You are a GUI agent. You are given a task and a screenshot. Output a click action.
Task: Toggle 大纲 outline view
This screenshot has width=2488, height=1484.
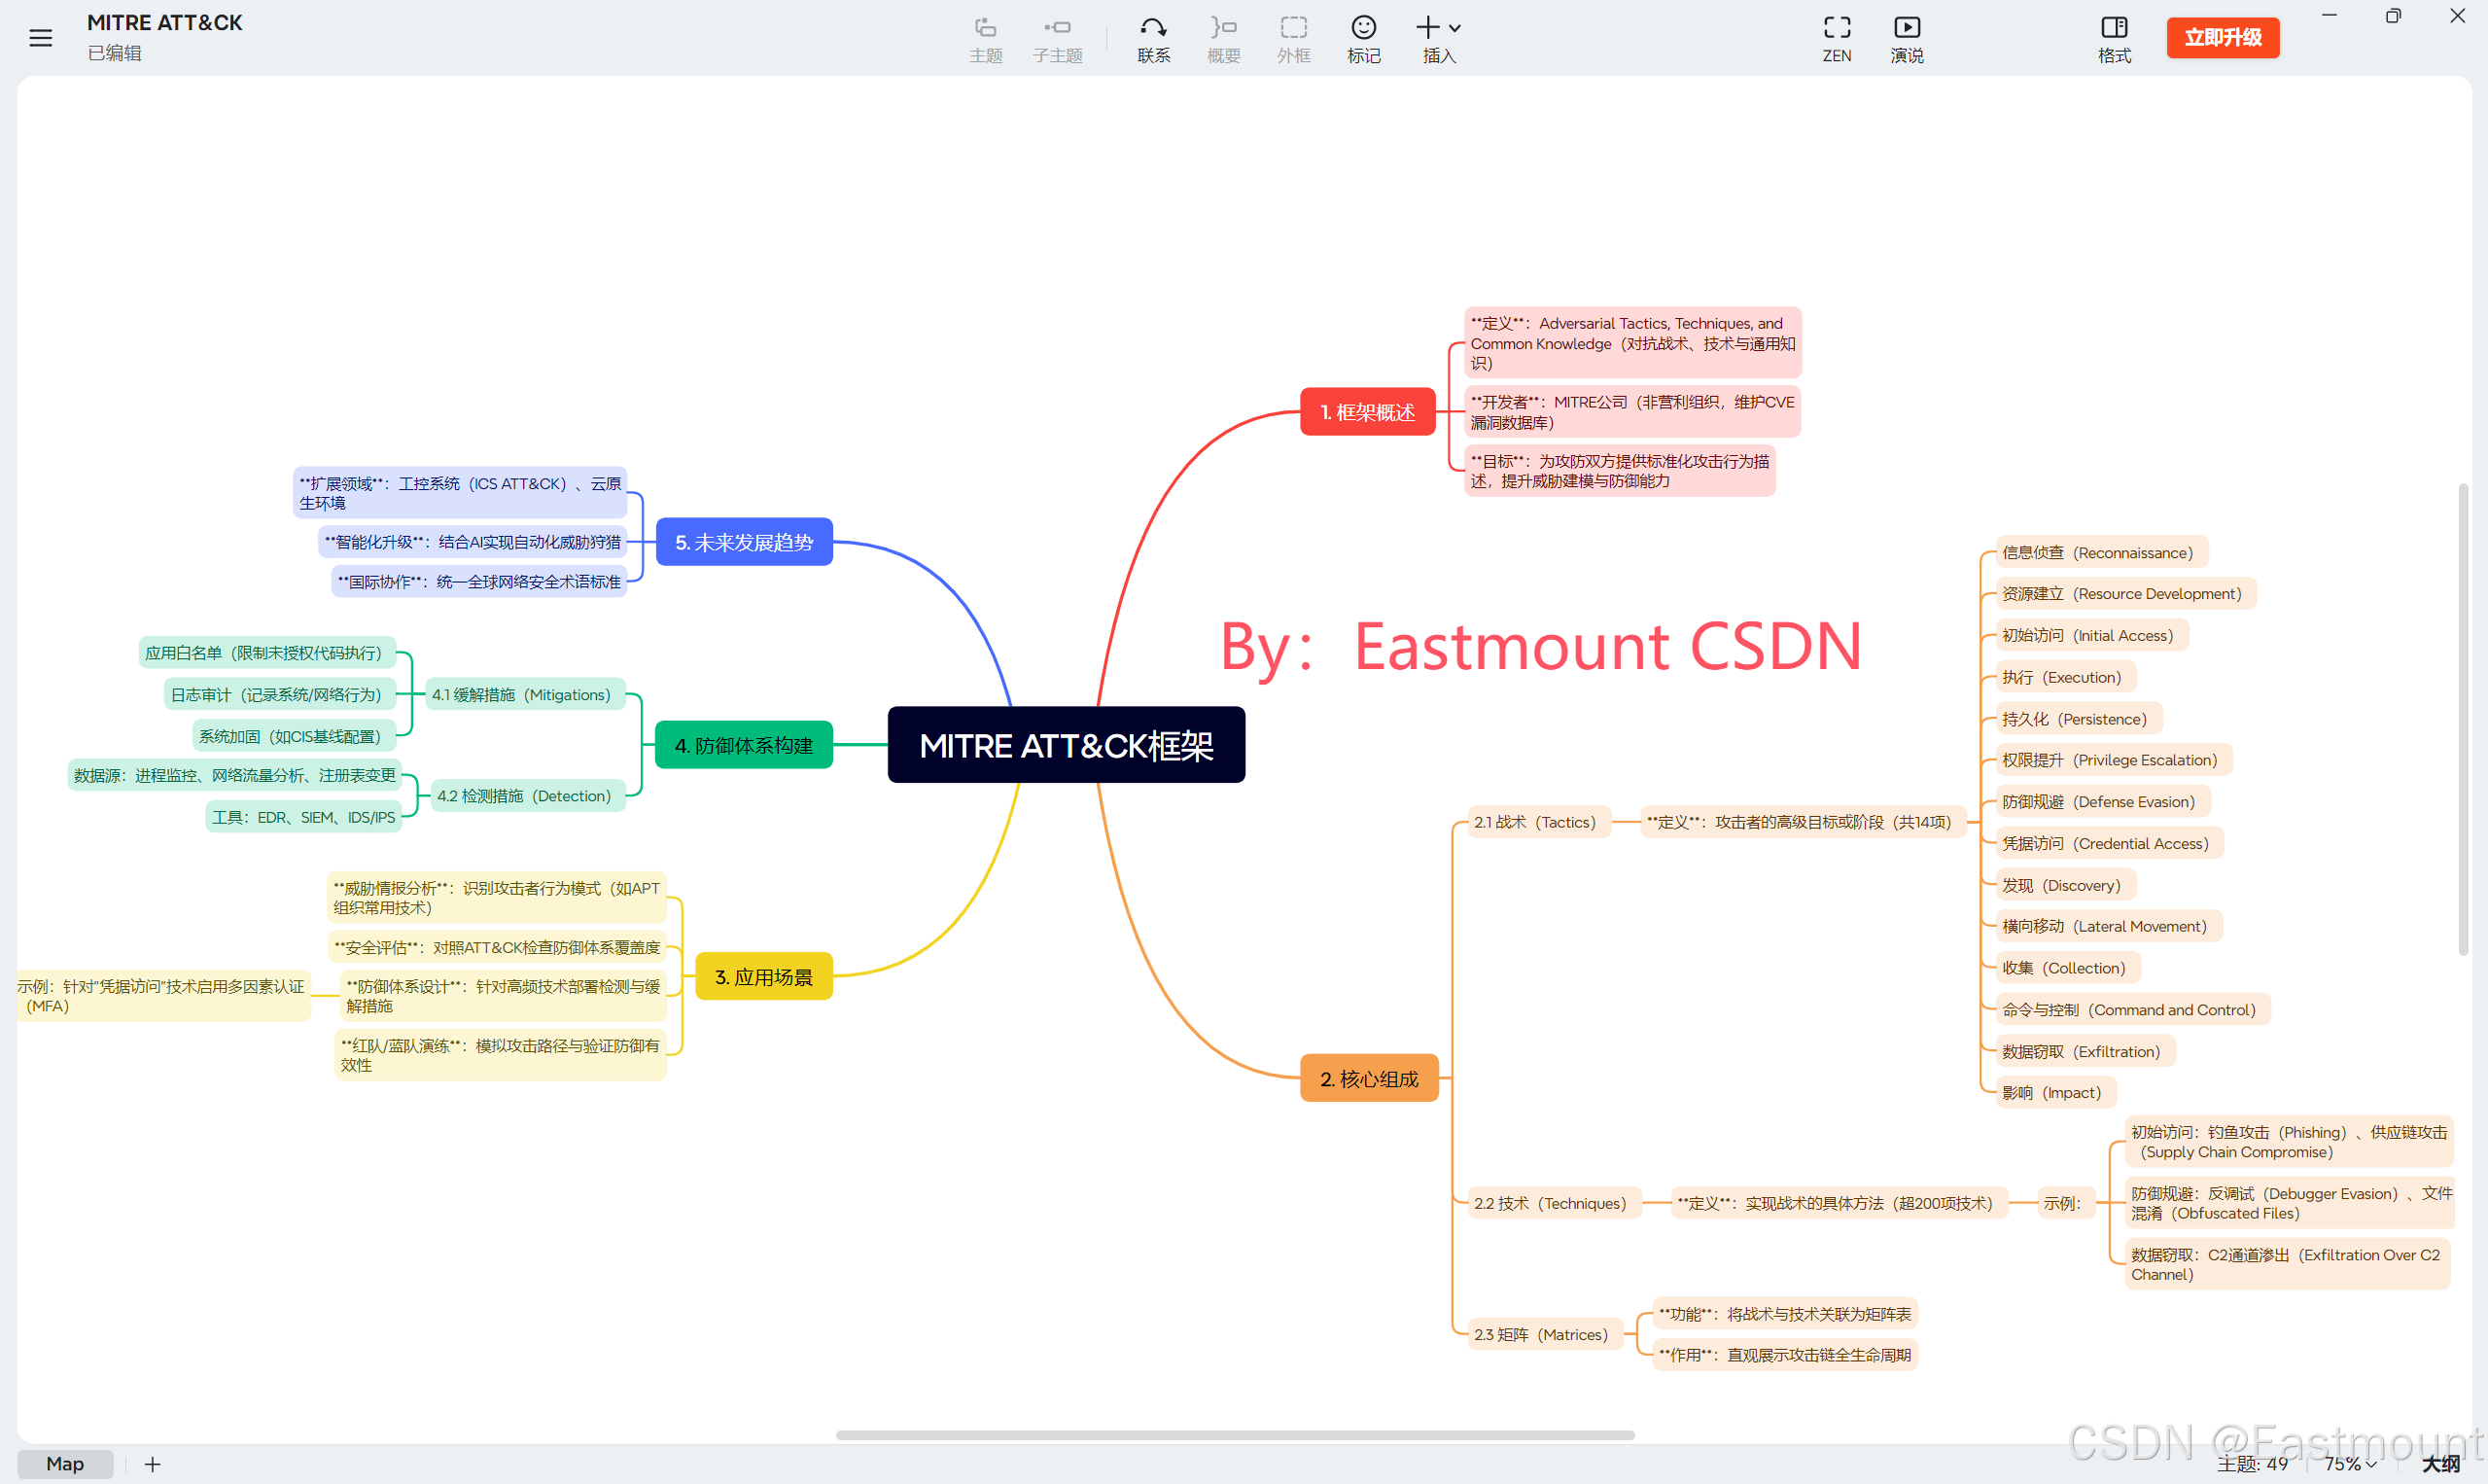tap(2440, 1463)
